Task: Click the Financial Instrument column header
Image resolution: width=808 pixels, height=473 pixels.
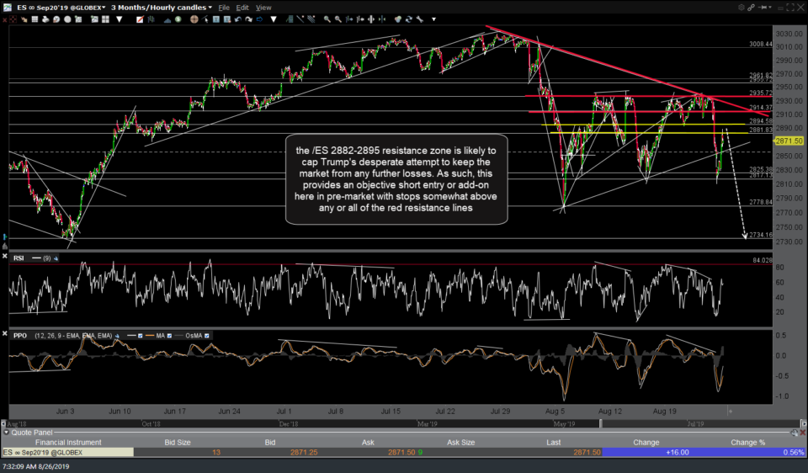Action: 68,442
